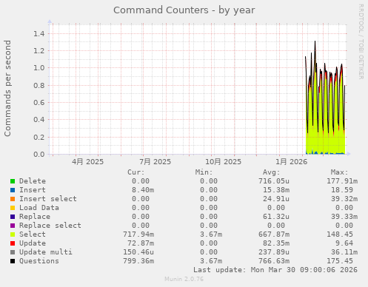
Task: Click Update multi max 36.11m
Action: (344, 252)
